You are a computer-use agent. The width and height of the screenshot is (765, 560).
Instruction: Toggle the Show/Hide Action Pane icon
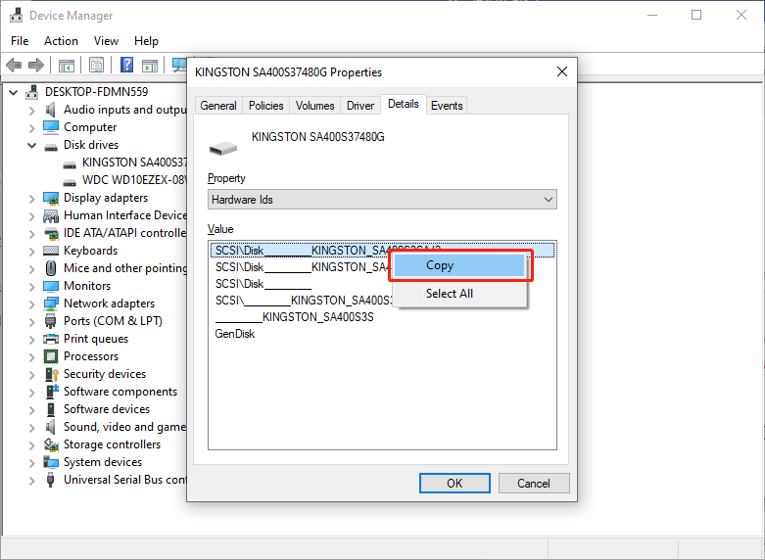click(x=150, y=65)
